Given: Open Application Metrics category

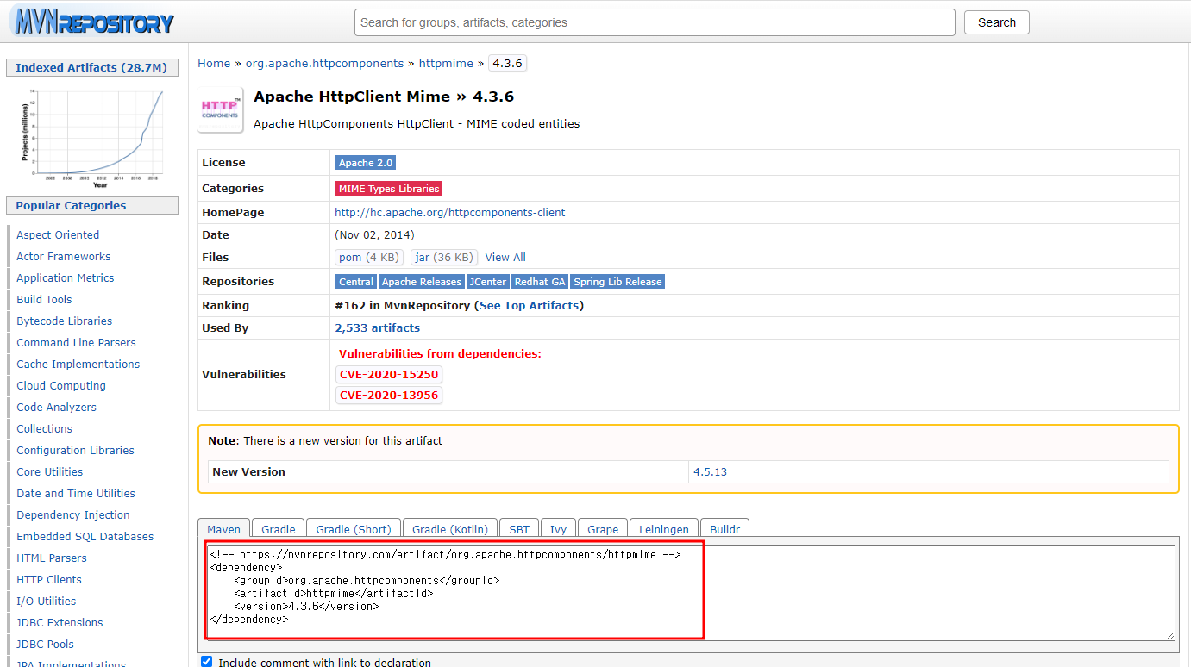Looking at the screenshot, I should (x=66, y=278).
